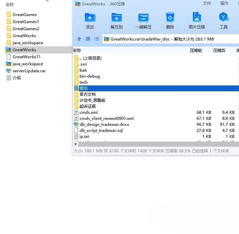This screenshot has height=234, width=239.
Task: Click the archive path address field
Action: 170,39
